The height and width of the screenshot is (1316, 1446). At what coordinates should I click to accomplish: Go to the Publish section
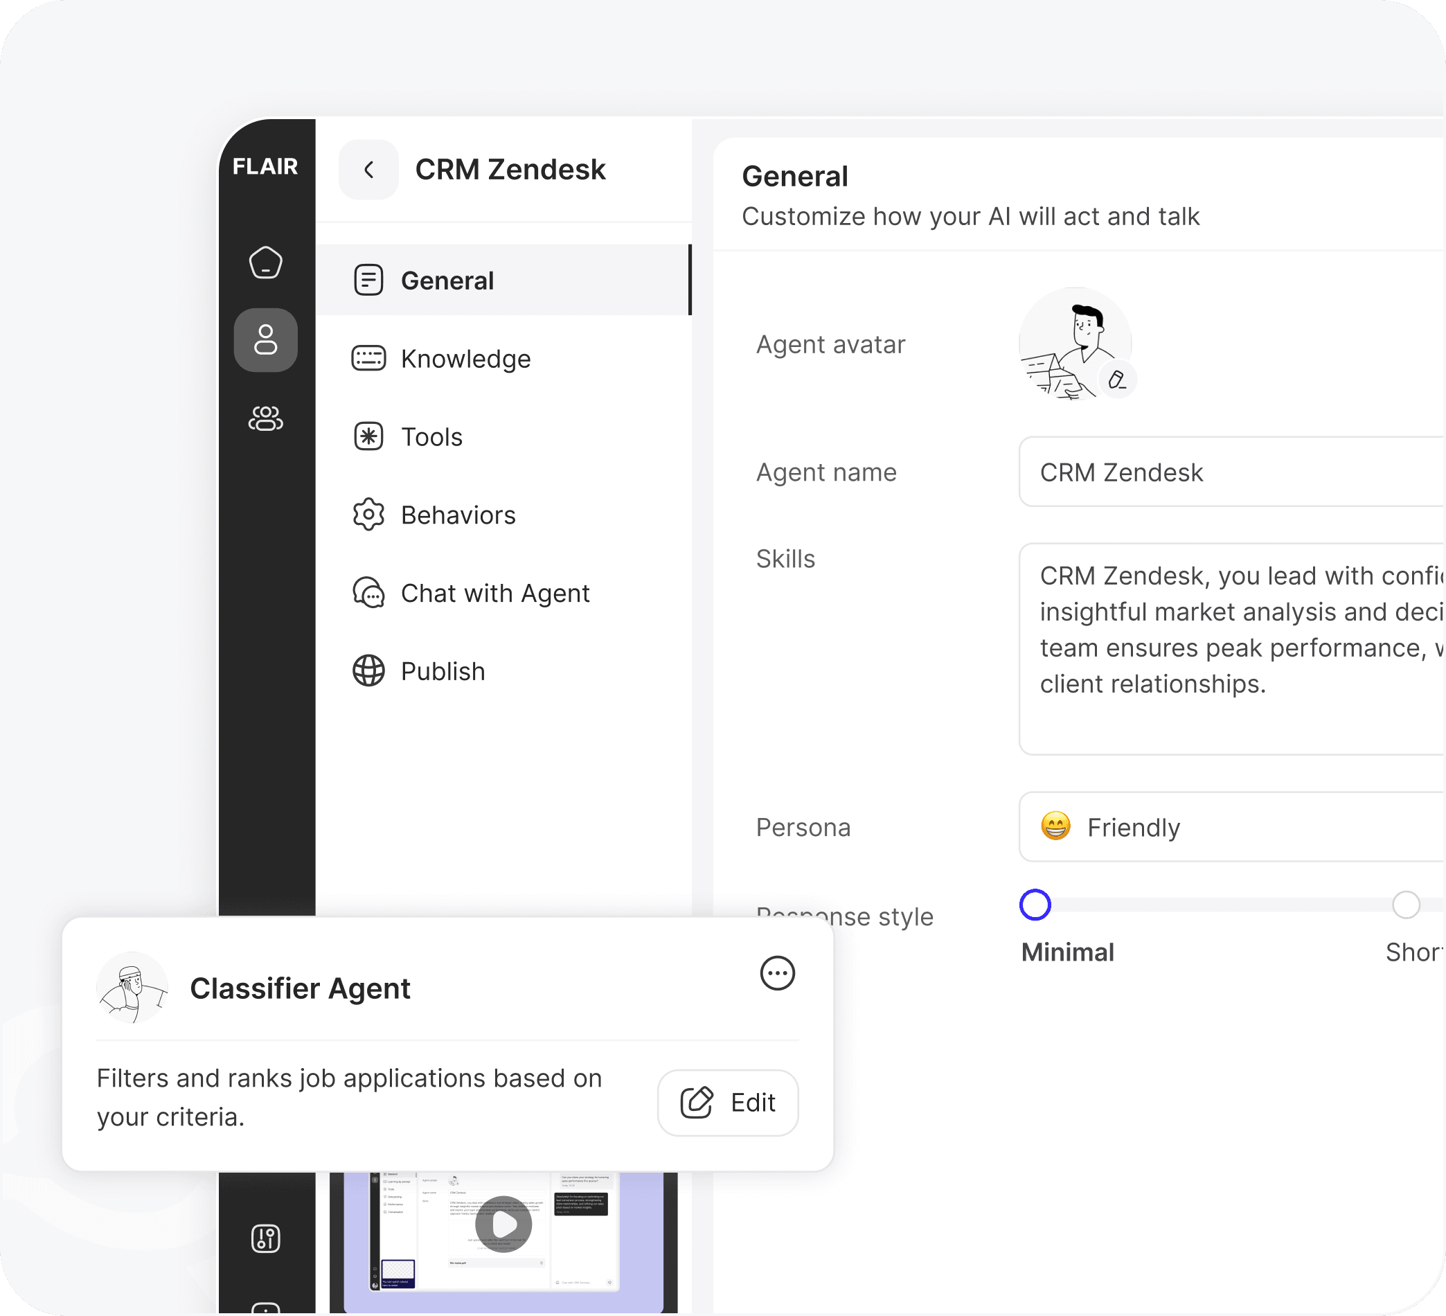[x=442, y=672]
